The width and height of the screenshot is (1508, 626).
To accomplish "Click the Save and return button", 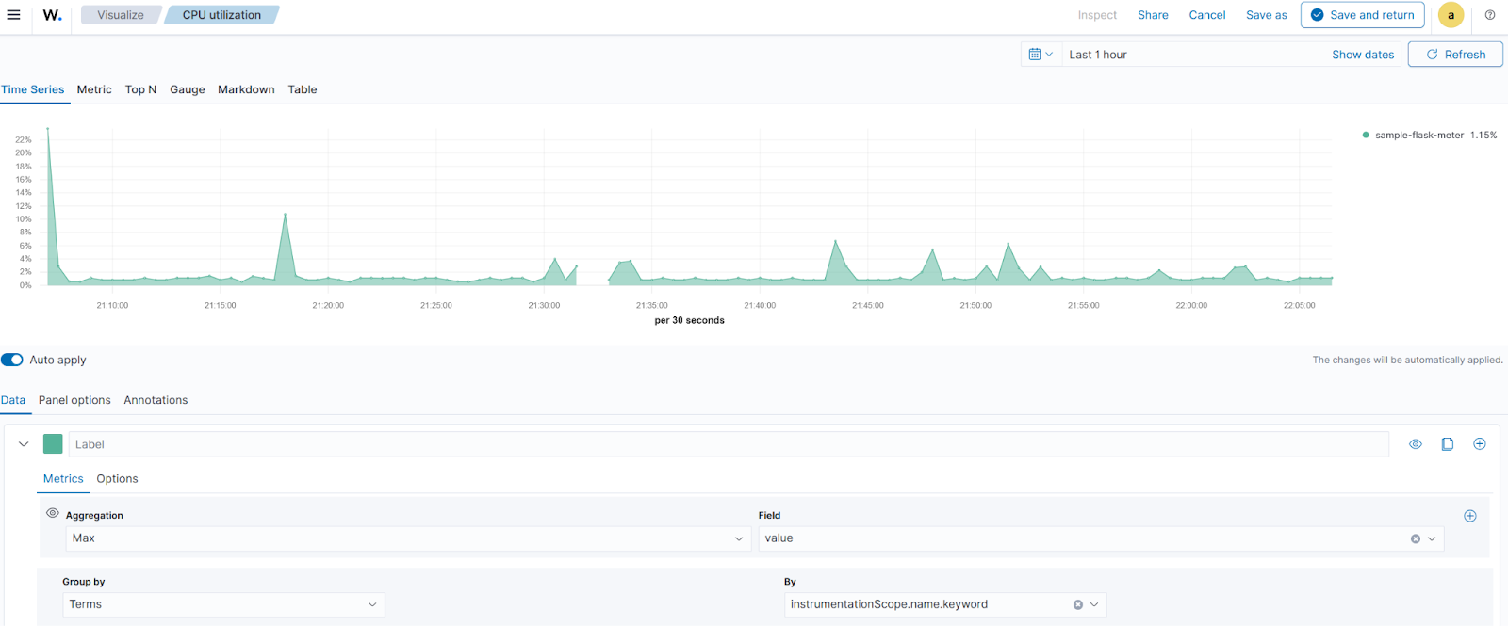I will (x=1362, y=15).
